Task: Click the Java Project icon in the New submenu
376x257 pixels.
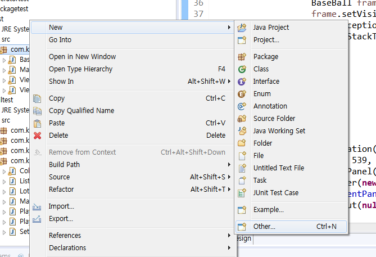Action: 242,28
